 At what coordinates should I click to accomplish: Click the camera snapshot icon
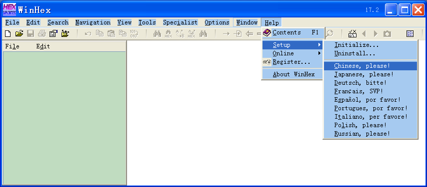tap(387, 33)
